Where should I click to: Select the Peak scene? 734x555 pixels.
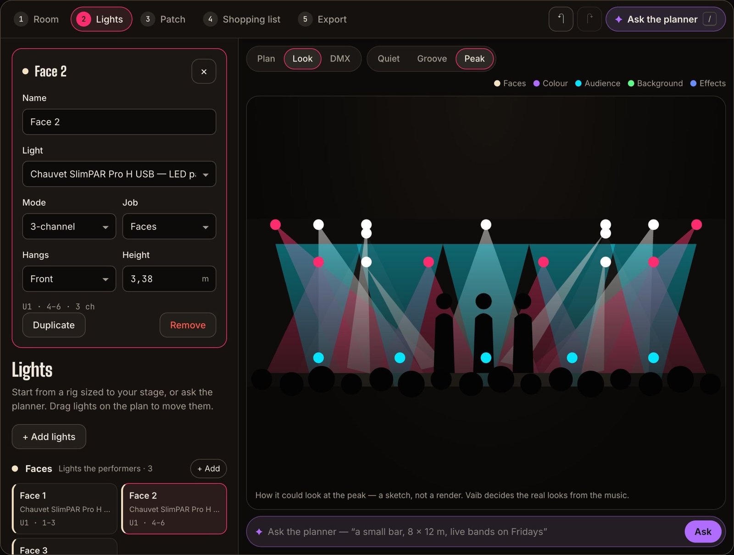tap(474, 59)
